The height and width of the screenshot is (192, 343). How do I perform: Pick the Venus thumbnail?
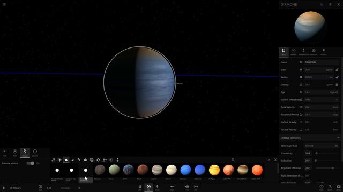pos(114,170)
